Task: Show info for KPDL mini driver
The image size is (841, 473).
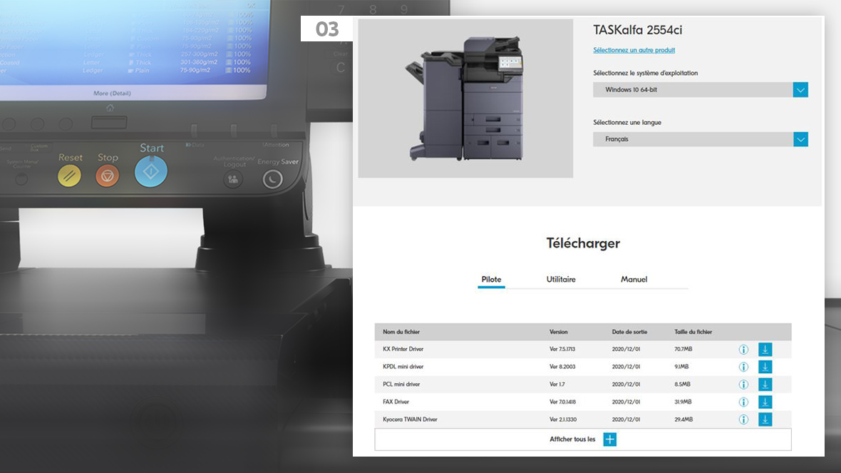Action: pyautogui.click(x=743, y=367)
